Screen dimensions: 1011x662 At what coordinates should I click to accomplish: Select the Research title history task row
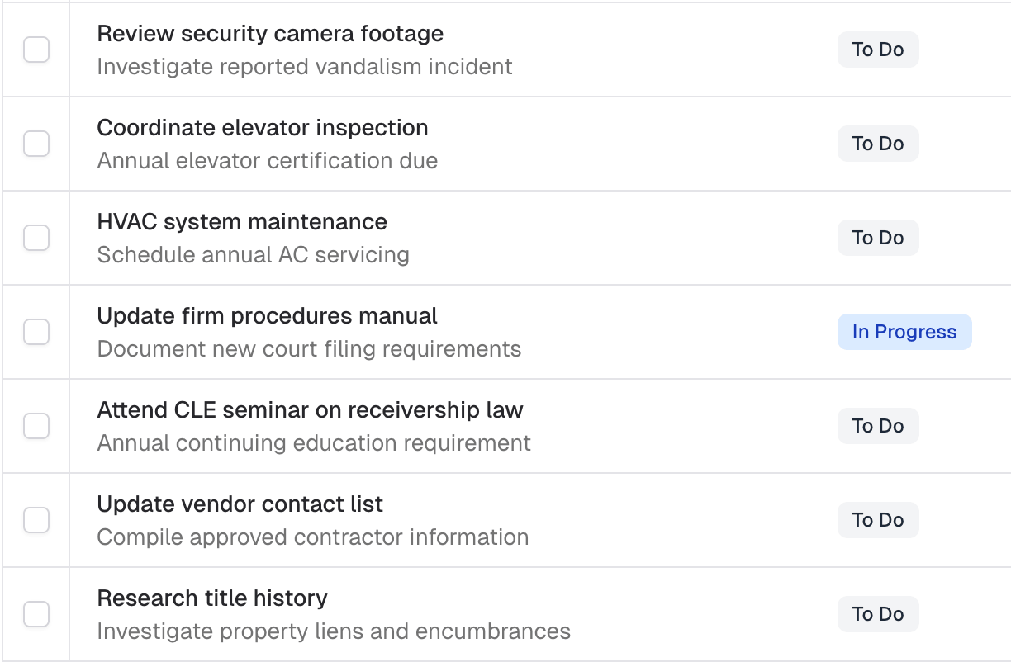[x=212, y=598]
